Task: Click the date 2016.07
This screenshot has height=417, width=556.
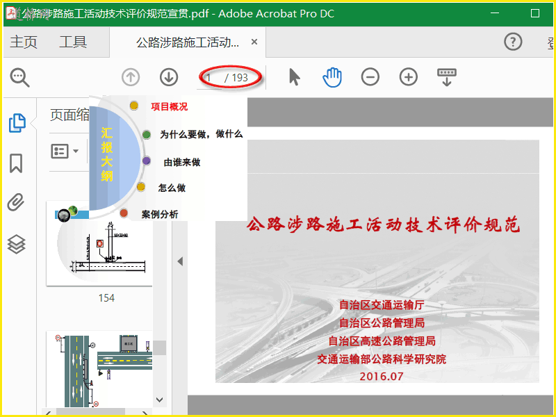Action: [382, 376]
